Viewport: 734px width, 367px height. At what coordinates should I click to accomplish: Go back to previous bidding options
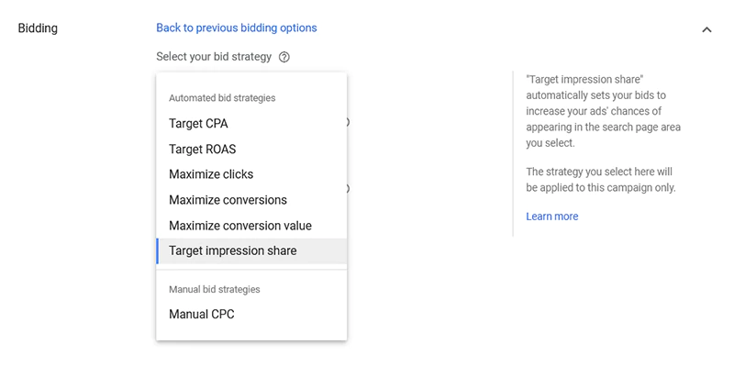click(237, 28)
